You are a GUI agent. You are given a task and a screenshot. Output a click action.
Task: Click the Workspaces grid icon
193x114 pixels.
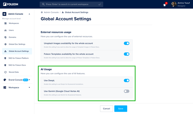coord(5,23)
